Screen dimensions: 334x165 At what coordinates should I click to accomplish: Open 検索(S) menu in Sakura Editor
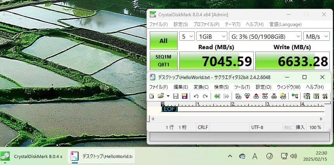click(222, 87)
